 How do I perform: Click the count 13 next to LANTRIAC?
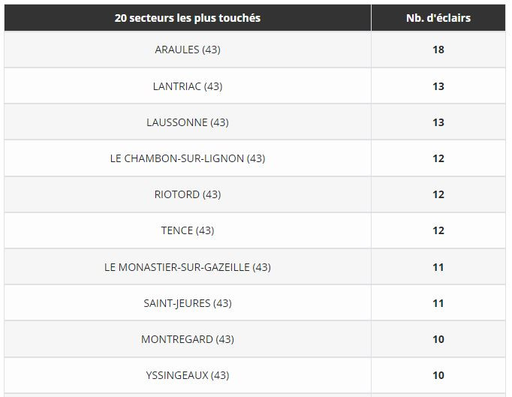(x=438, y=86)
